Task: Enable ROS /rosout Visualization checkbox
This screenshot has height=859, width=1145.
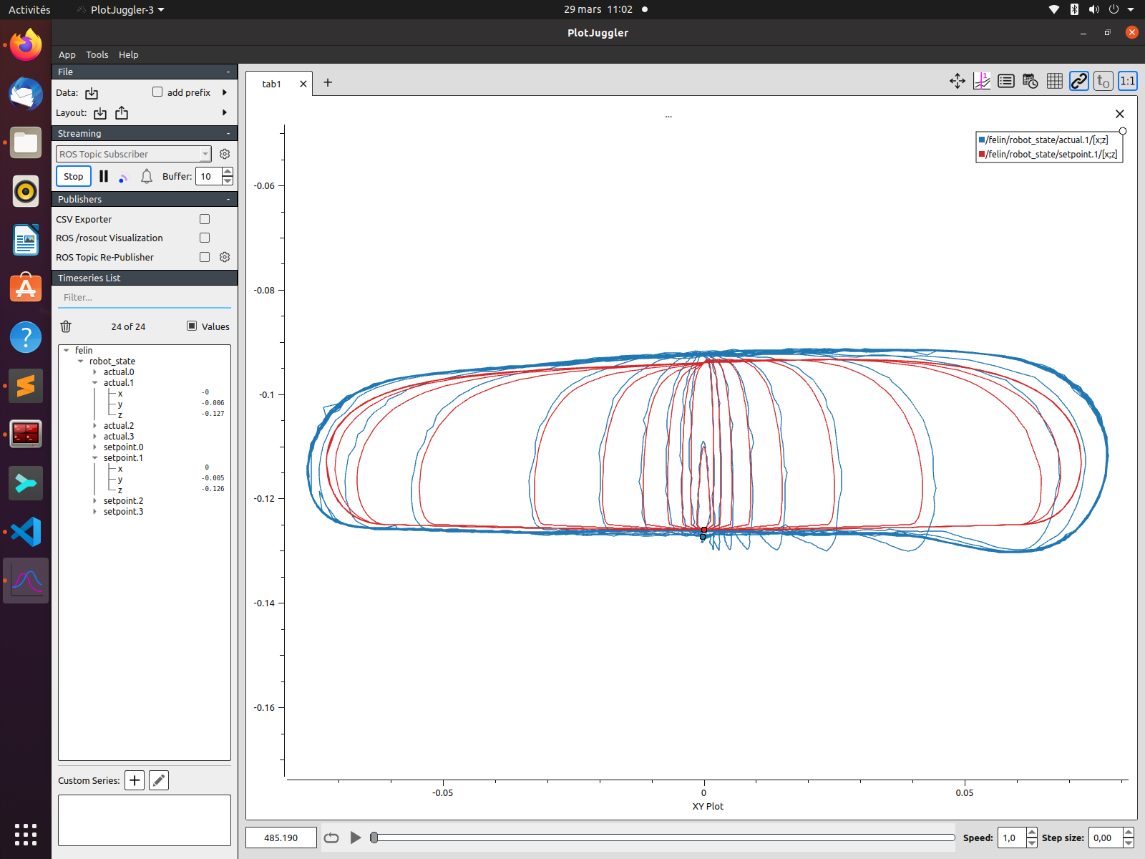Action: [205, 238]
